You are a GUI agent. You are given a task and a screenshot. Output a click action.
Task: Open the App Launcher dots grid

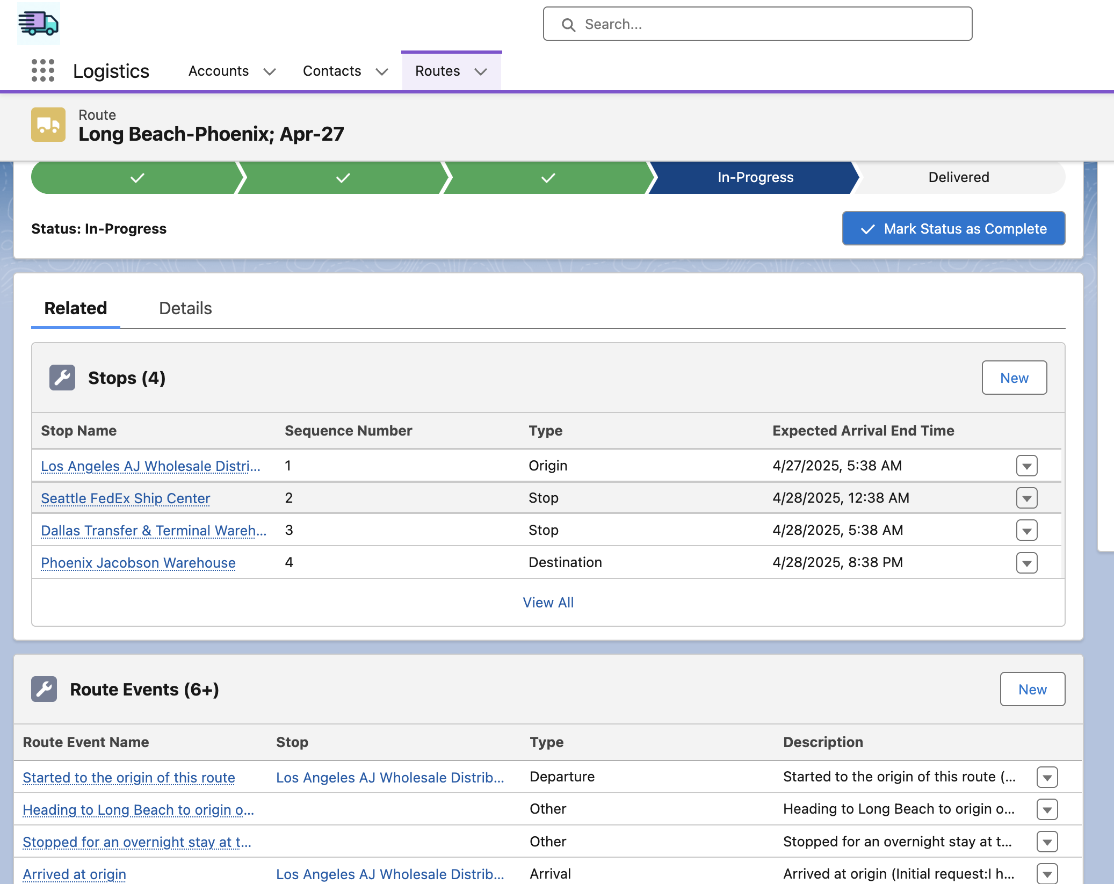click(x=43, y=70)
